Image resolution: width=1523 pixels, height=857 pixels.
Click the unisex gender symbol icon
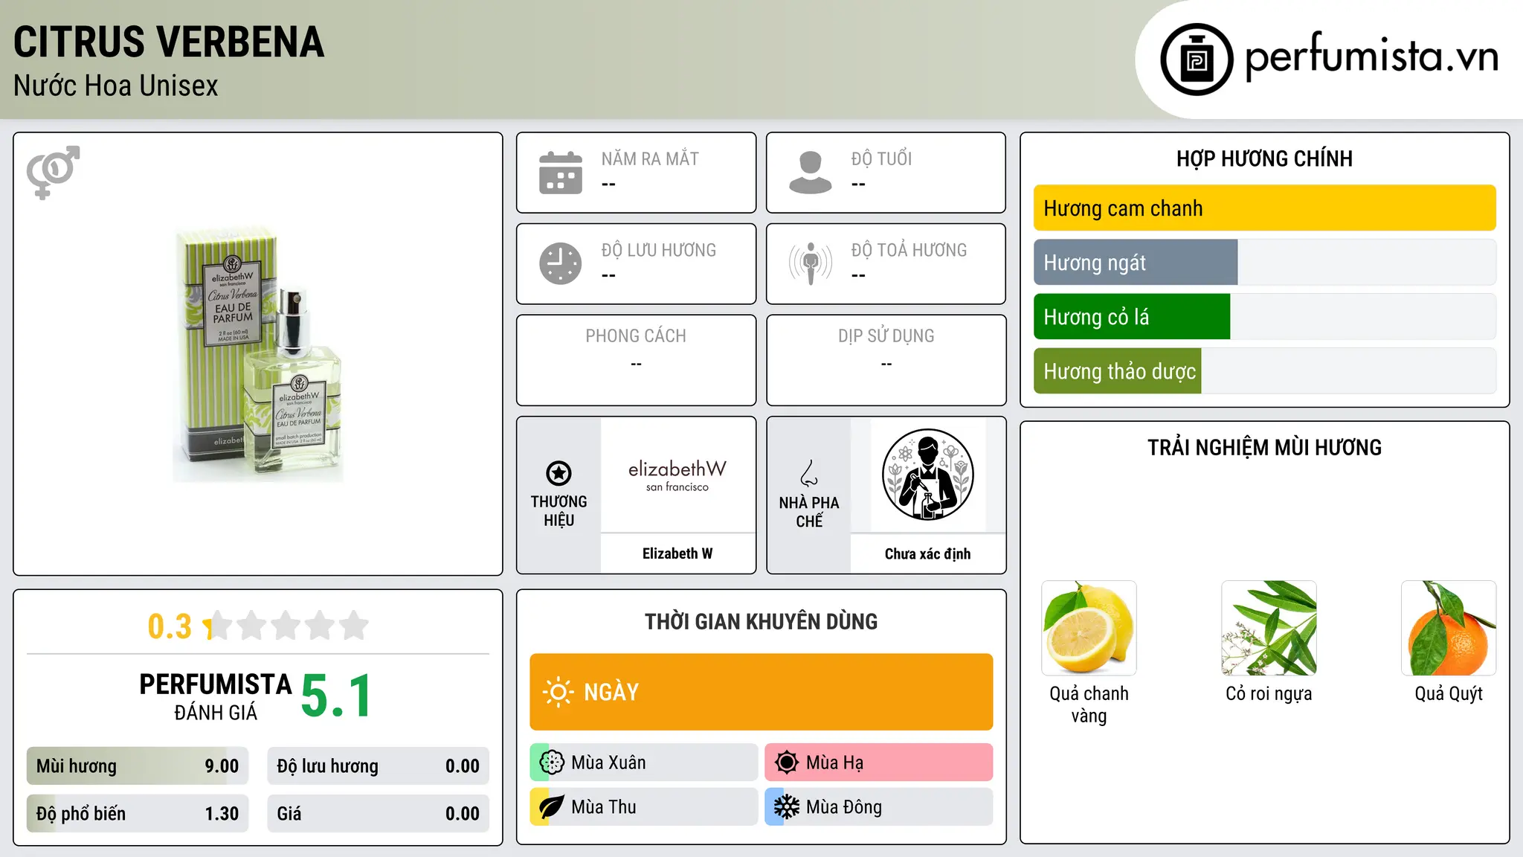[x=53, y=172]
